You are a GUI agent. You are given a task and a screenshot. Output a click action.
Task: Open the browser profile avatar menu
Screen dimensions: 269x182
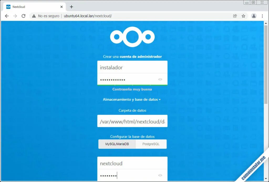(x=254, y=16)
